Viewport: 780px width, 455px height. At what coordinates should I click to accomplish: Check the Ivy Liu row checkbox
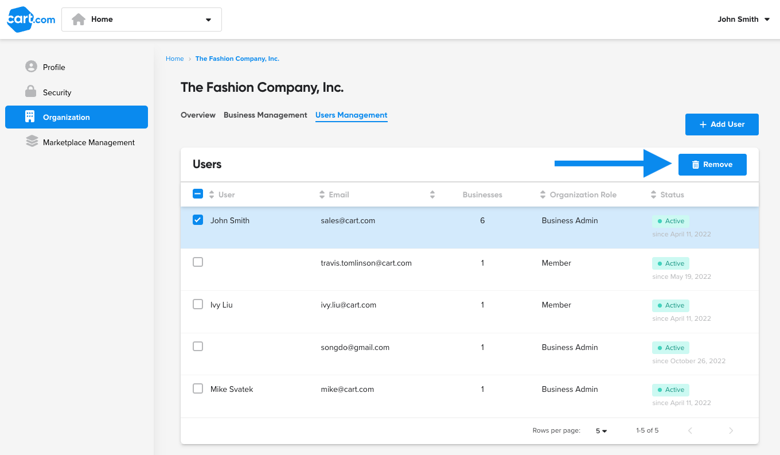(x=198, y=304)
